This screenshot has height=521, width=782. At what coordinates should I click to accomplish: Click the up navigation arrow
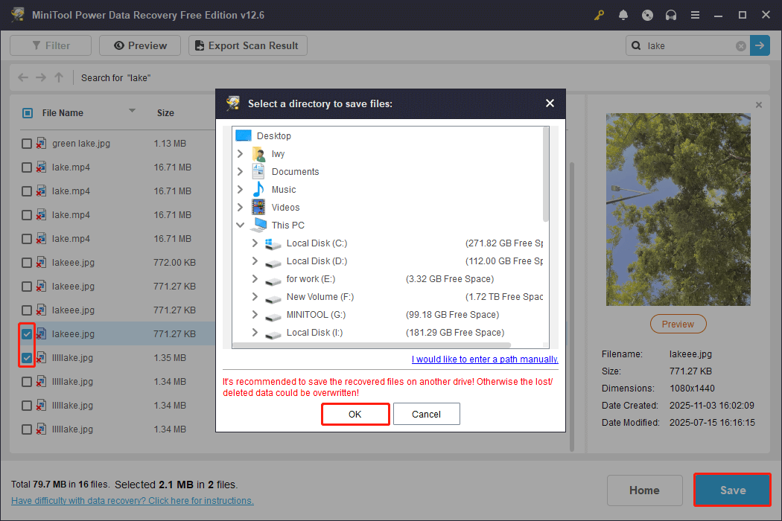(x=58, y=77)
